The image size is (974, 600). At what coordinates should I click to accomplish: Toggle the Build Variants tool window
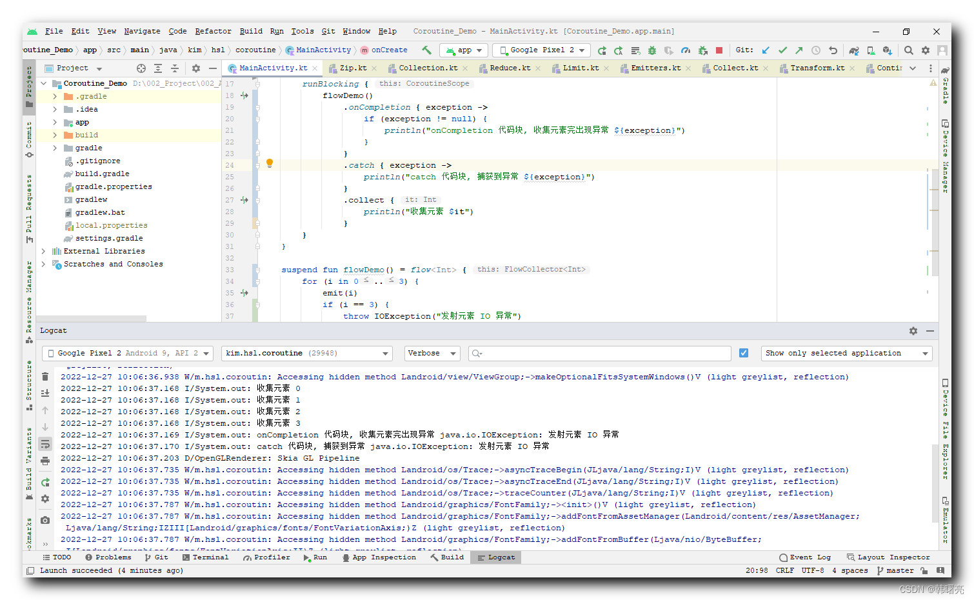pos(29,463)
